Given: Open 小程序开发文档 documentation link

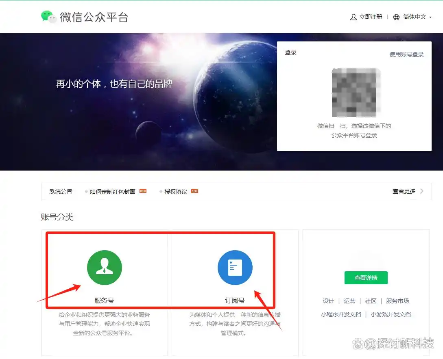Looking at the screenshot, I should click(x=340, y=314).
